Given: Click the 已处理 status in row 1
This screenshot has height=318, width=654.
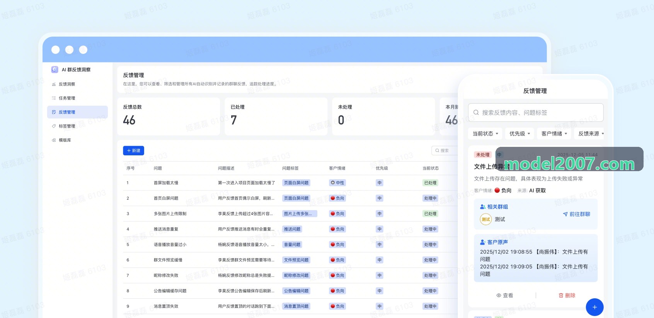Looking at the screenshot, I should click(430, 183).
